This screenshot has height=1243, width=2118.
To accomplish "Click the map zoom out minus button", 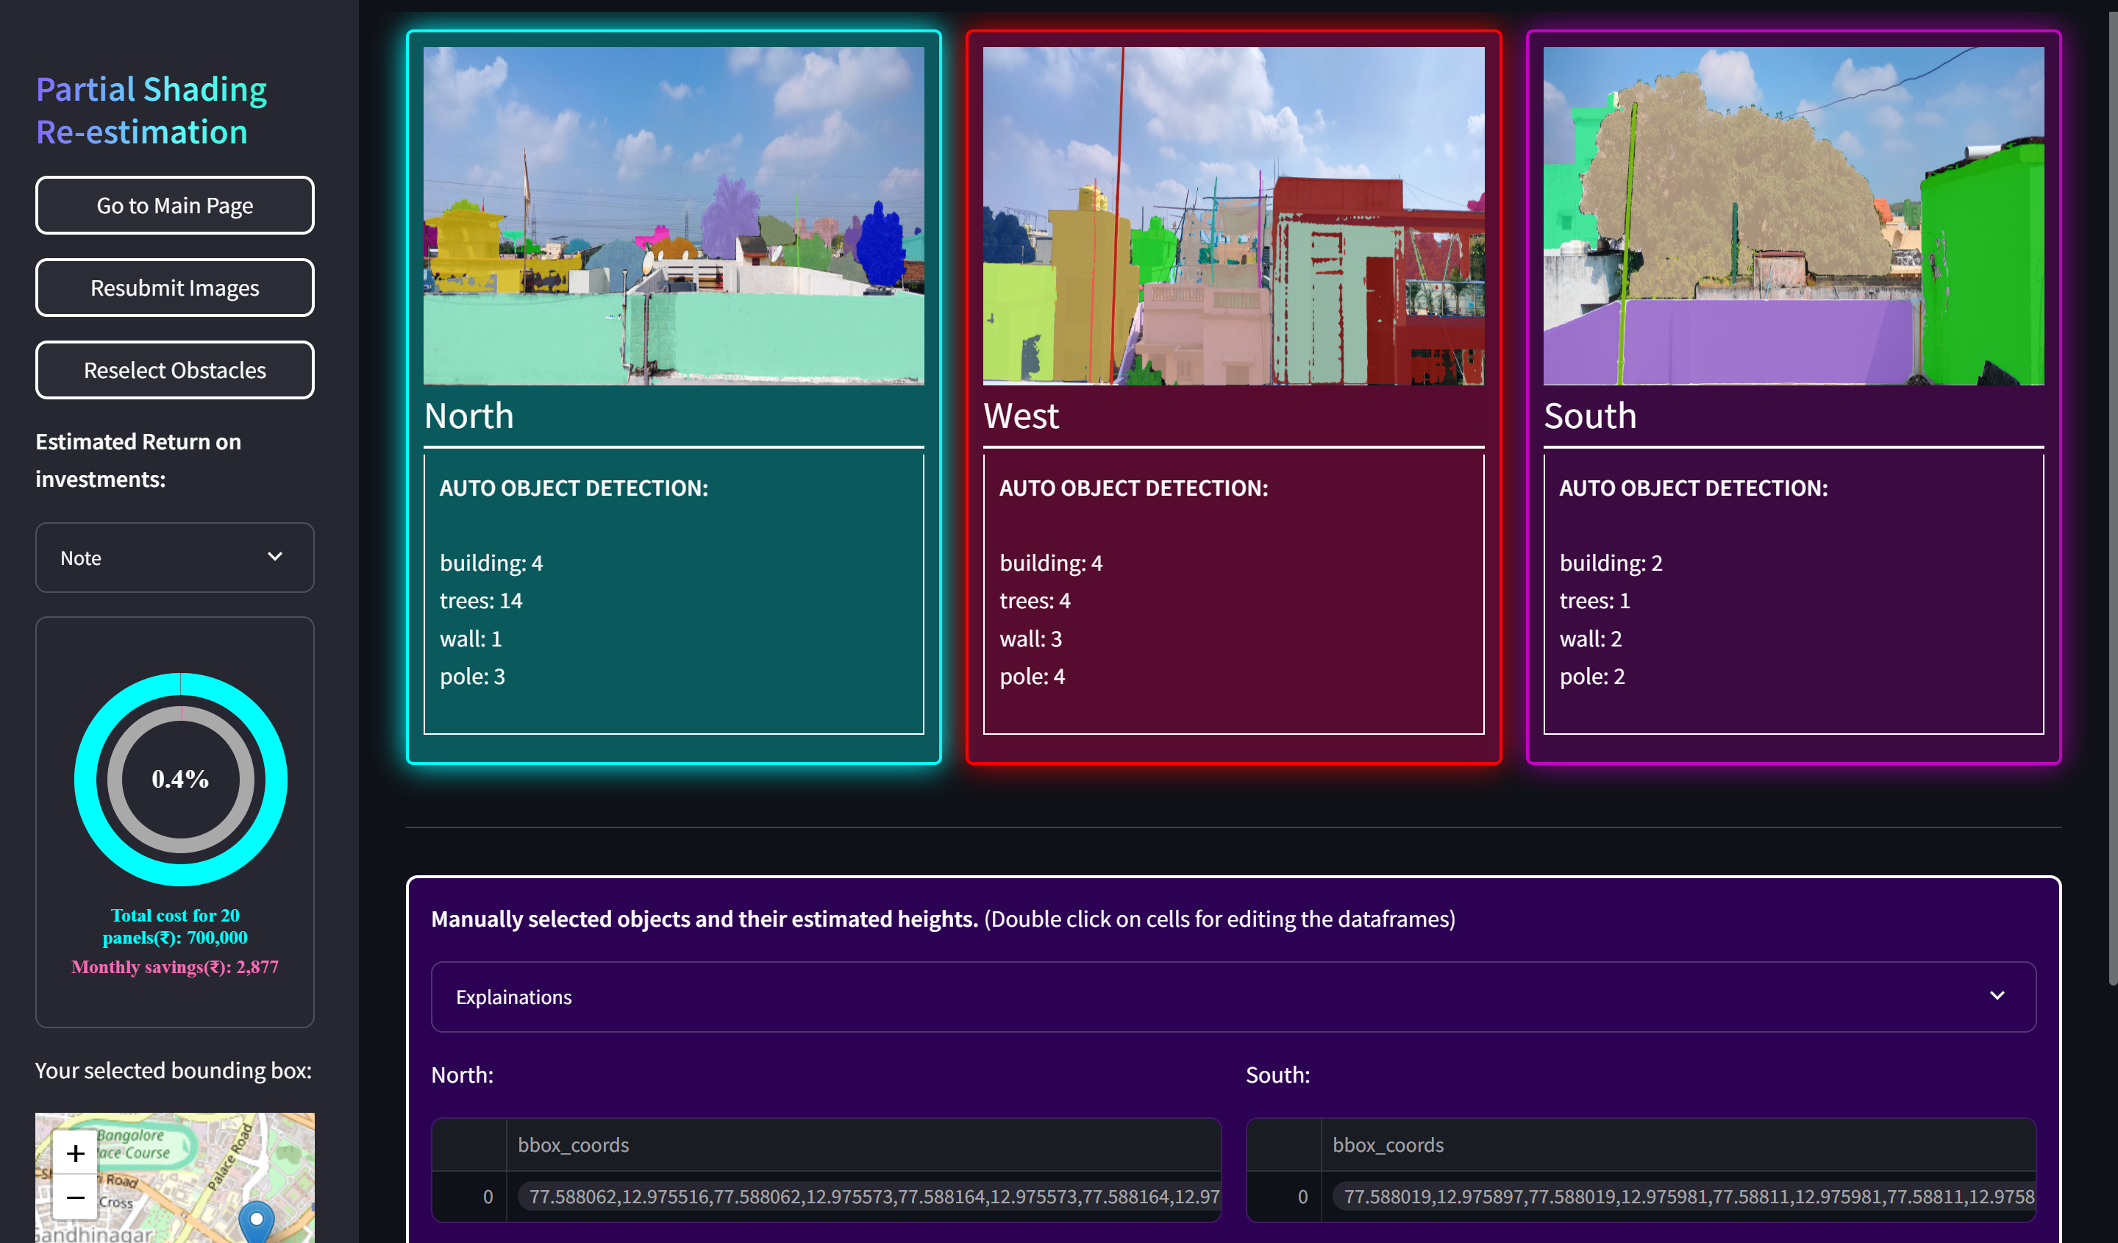I will [x=75, y=1197].
